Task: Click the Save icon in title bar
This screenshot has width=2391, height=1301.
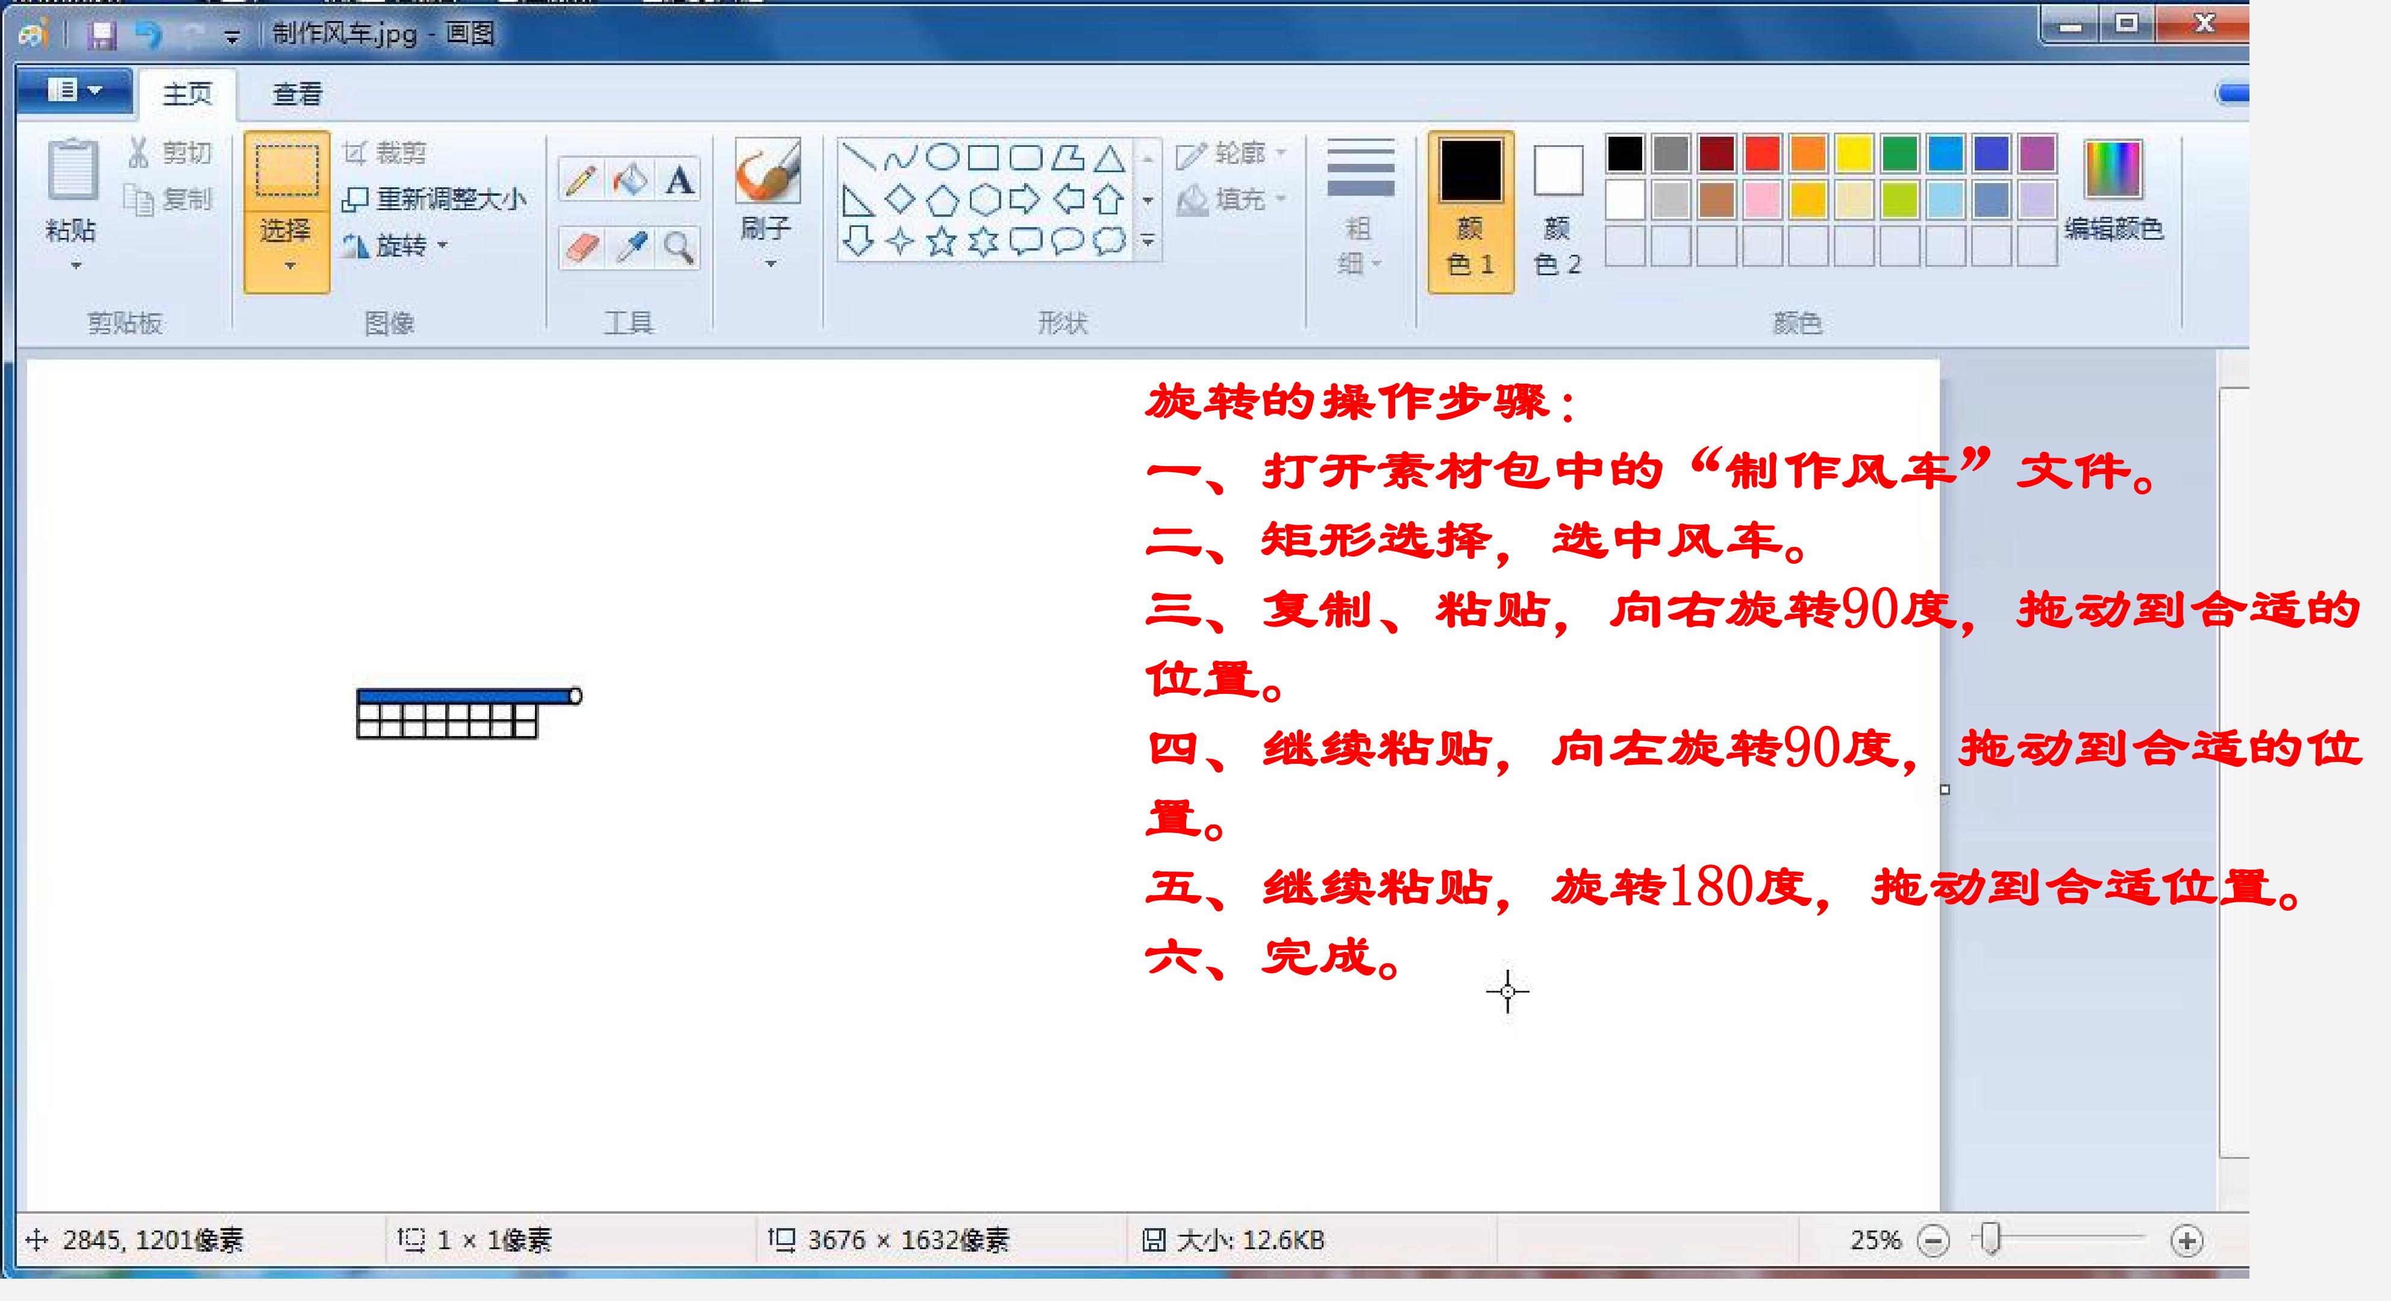Action: coord(101,36)
